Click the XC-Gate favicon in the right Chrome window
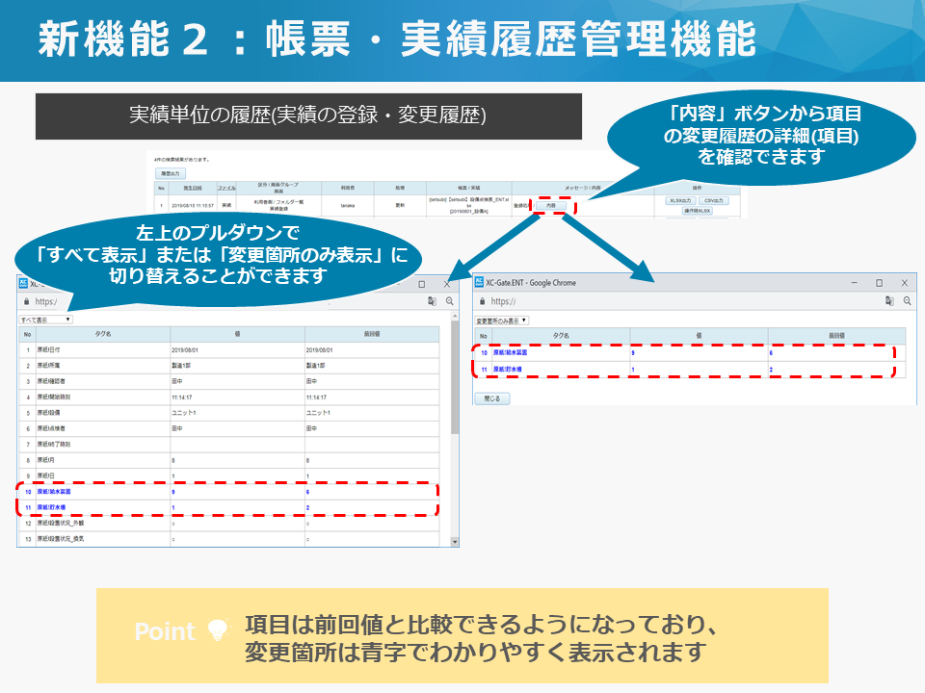This screenshot has width=925, height=693. [x=479, y=282]
